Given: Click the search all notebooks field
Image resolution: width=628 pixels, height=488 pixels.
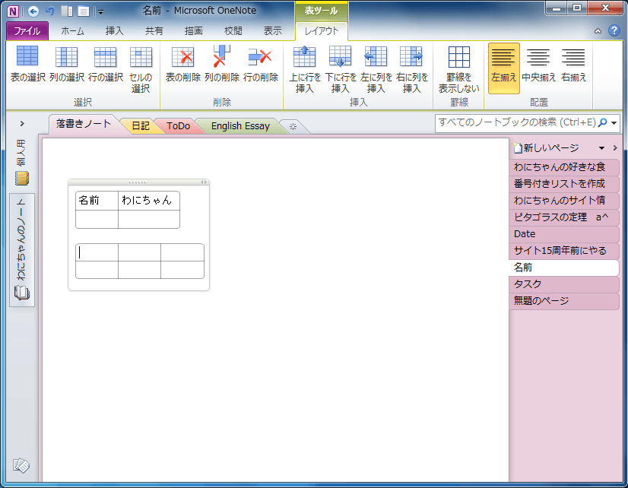Looking at the screenshot, I should tap(517, 122).
